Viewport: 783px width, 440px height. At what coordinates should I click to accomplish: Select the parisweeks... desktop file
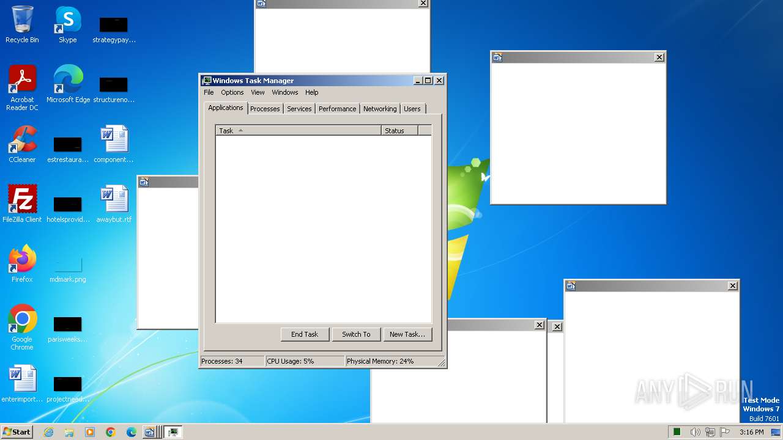click(68, 329)
